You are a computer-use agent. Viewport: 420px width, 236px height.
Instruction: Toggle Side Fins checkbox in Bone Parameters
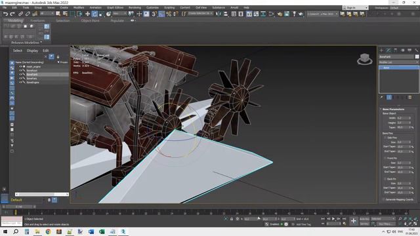click(385, 138)
